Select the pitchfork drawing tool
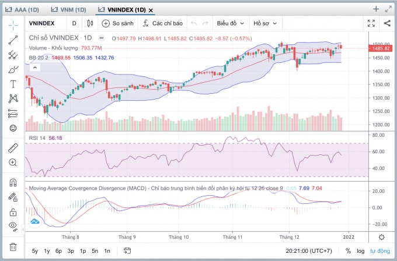This screenshot has height=261, width=397. (13, 55)
